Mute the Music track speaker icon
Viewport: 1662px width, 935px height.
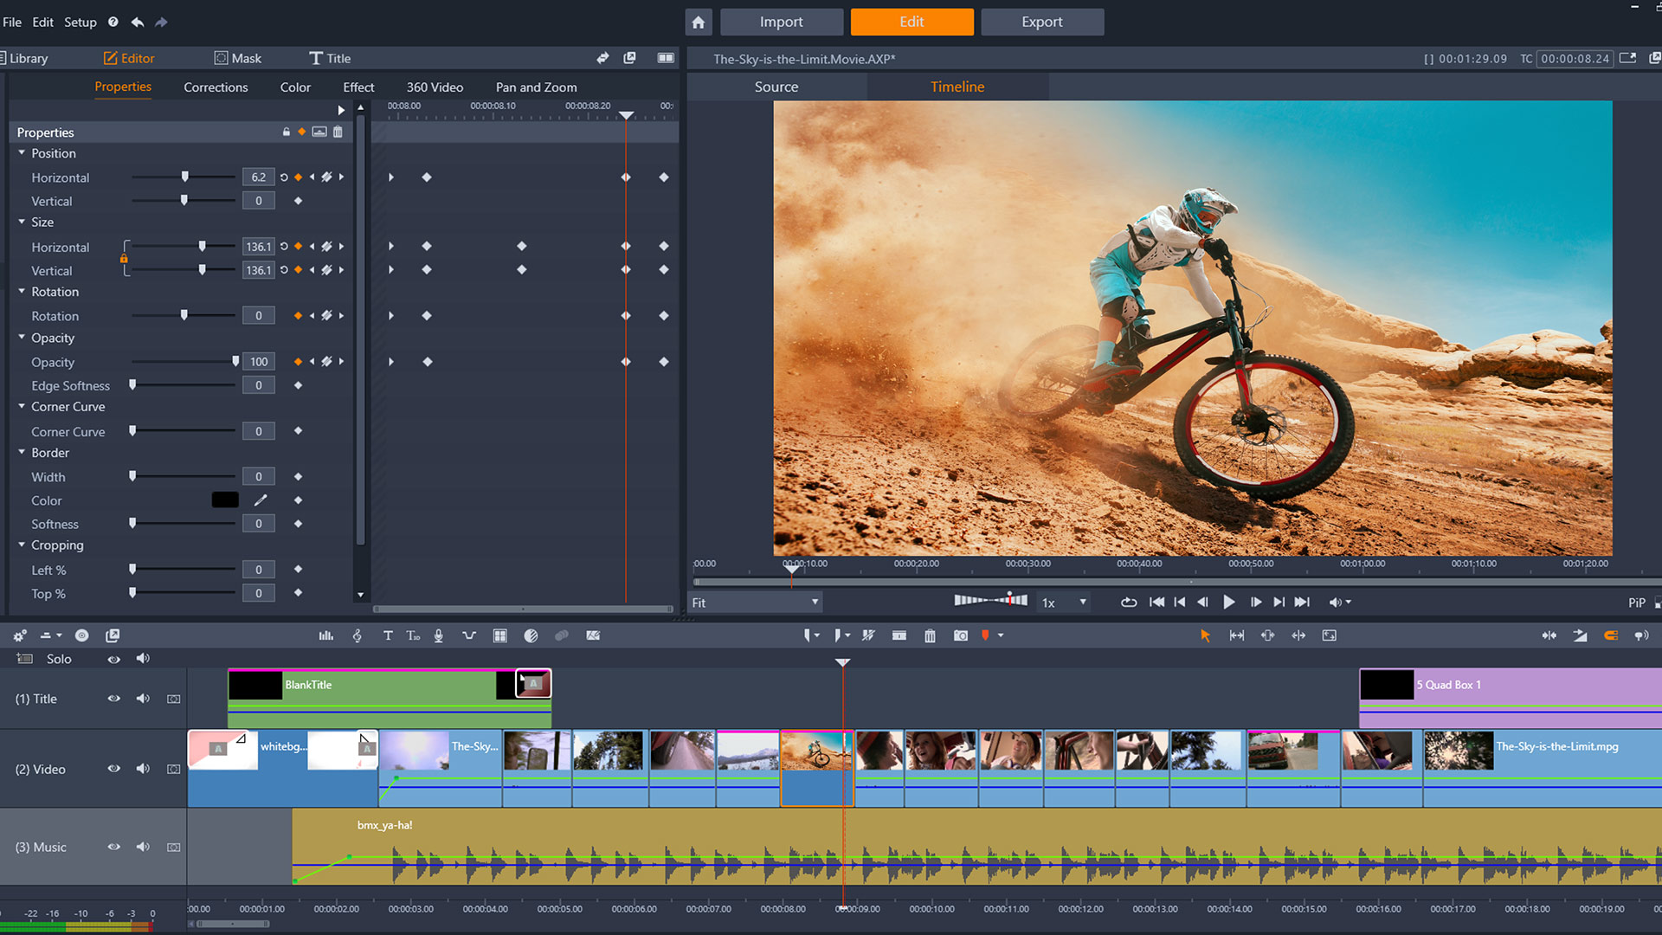click(x=143, y=847)
